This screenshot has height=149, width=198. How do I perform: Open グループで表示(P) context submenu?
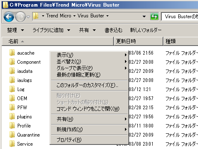90,68
